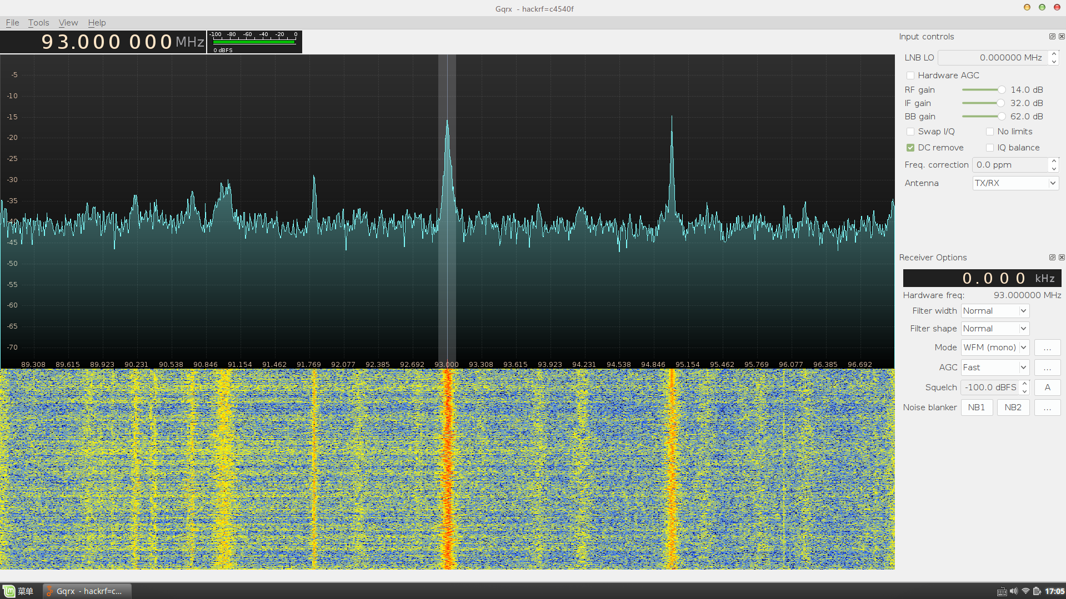1066x599 pixels.
Task: Open the battery tray icon
Action: pyautogui.click(x=1037, y=591)
